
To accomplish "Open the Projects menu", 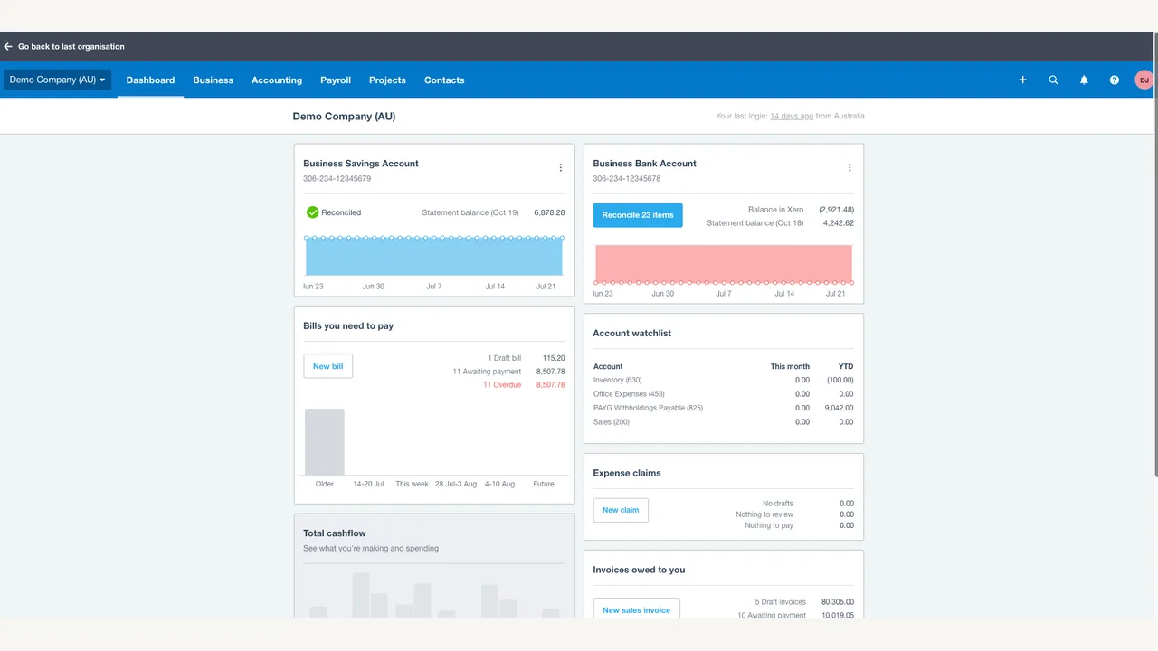I will 387,80.
